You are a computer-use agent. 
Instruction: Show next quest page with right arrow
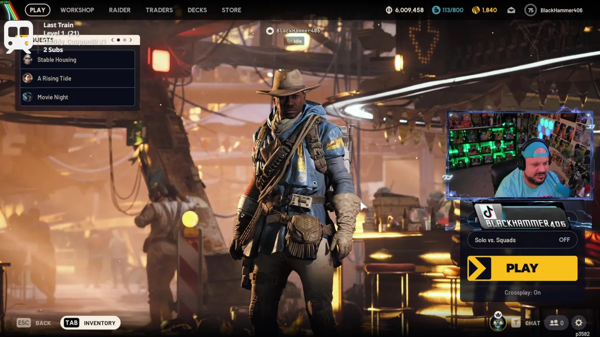tap(131, 40)
